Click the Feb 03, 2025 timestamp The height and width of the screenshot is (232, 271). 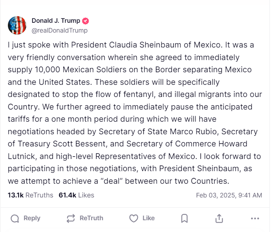pyautogui.click(x=229, y=195)
